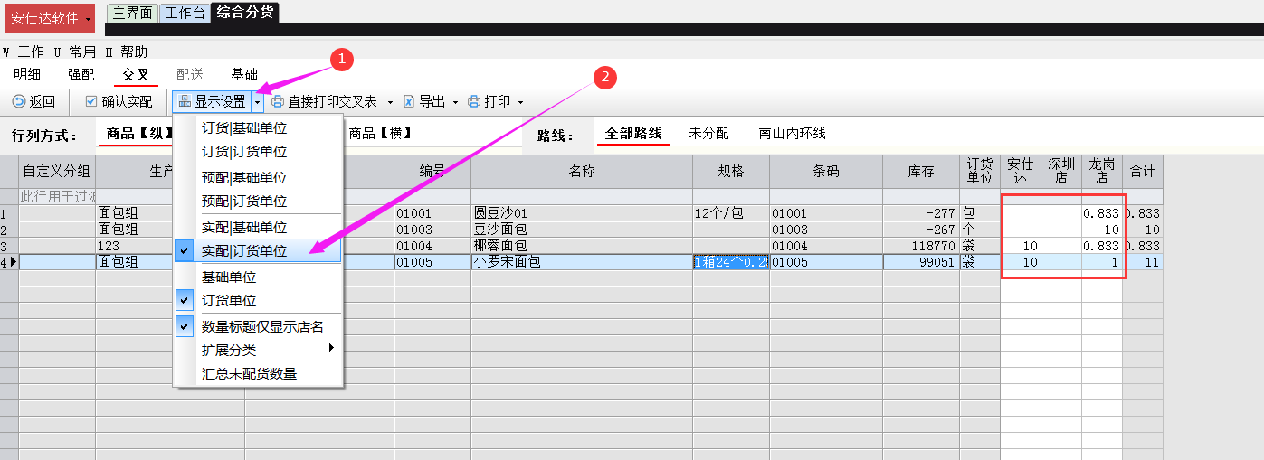Toggle the 订货单位 checked menu option
1264x460 pixels.
(258, 301)
